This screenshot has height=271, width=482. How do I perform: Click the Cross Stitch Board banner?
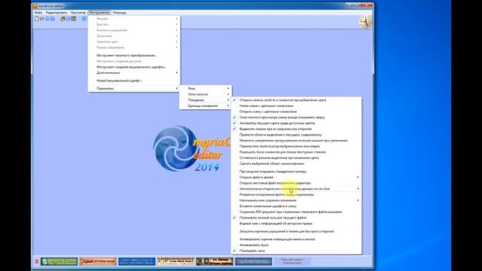pyautogui.click(x=175, y=261)
